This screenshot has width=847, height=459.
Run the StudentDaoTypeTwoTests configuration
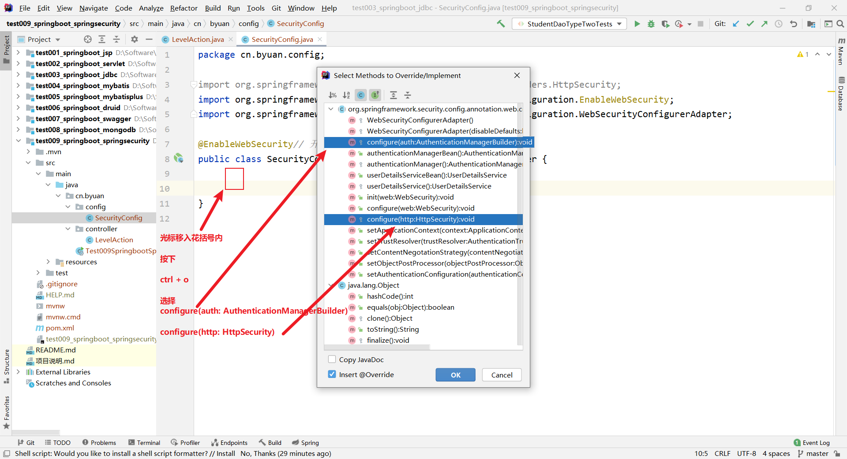click(x=637, y=24)
